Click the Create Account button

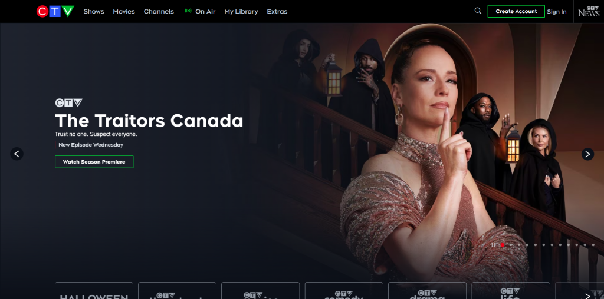point(516,12)
